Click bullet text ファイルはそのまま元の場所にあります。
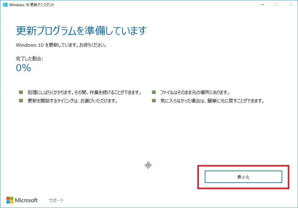298x208 pixels. coord(195,93)
